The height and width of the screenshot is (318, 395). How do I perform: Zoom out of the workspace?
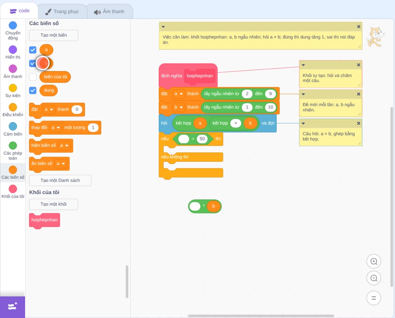(374, 278)
